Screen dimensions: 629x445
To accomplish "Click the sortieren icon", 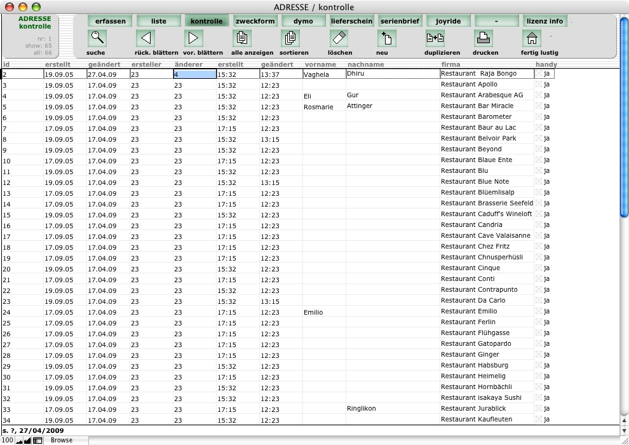I will coord(290,39).
